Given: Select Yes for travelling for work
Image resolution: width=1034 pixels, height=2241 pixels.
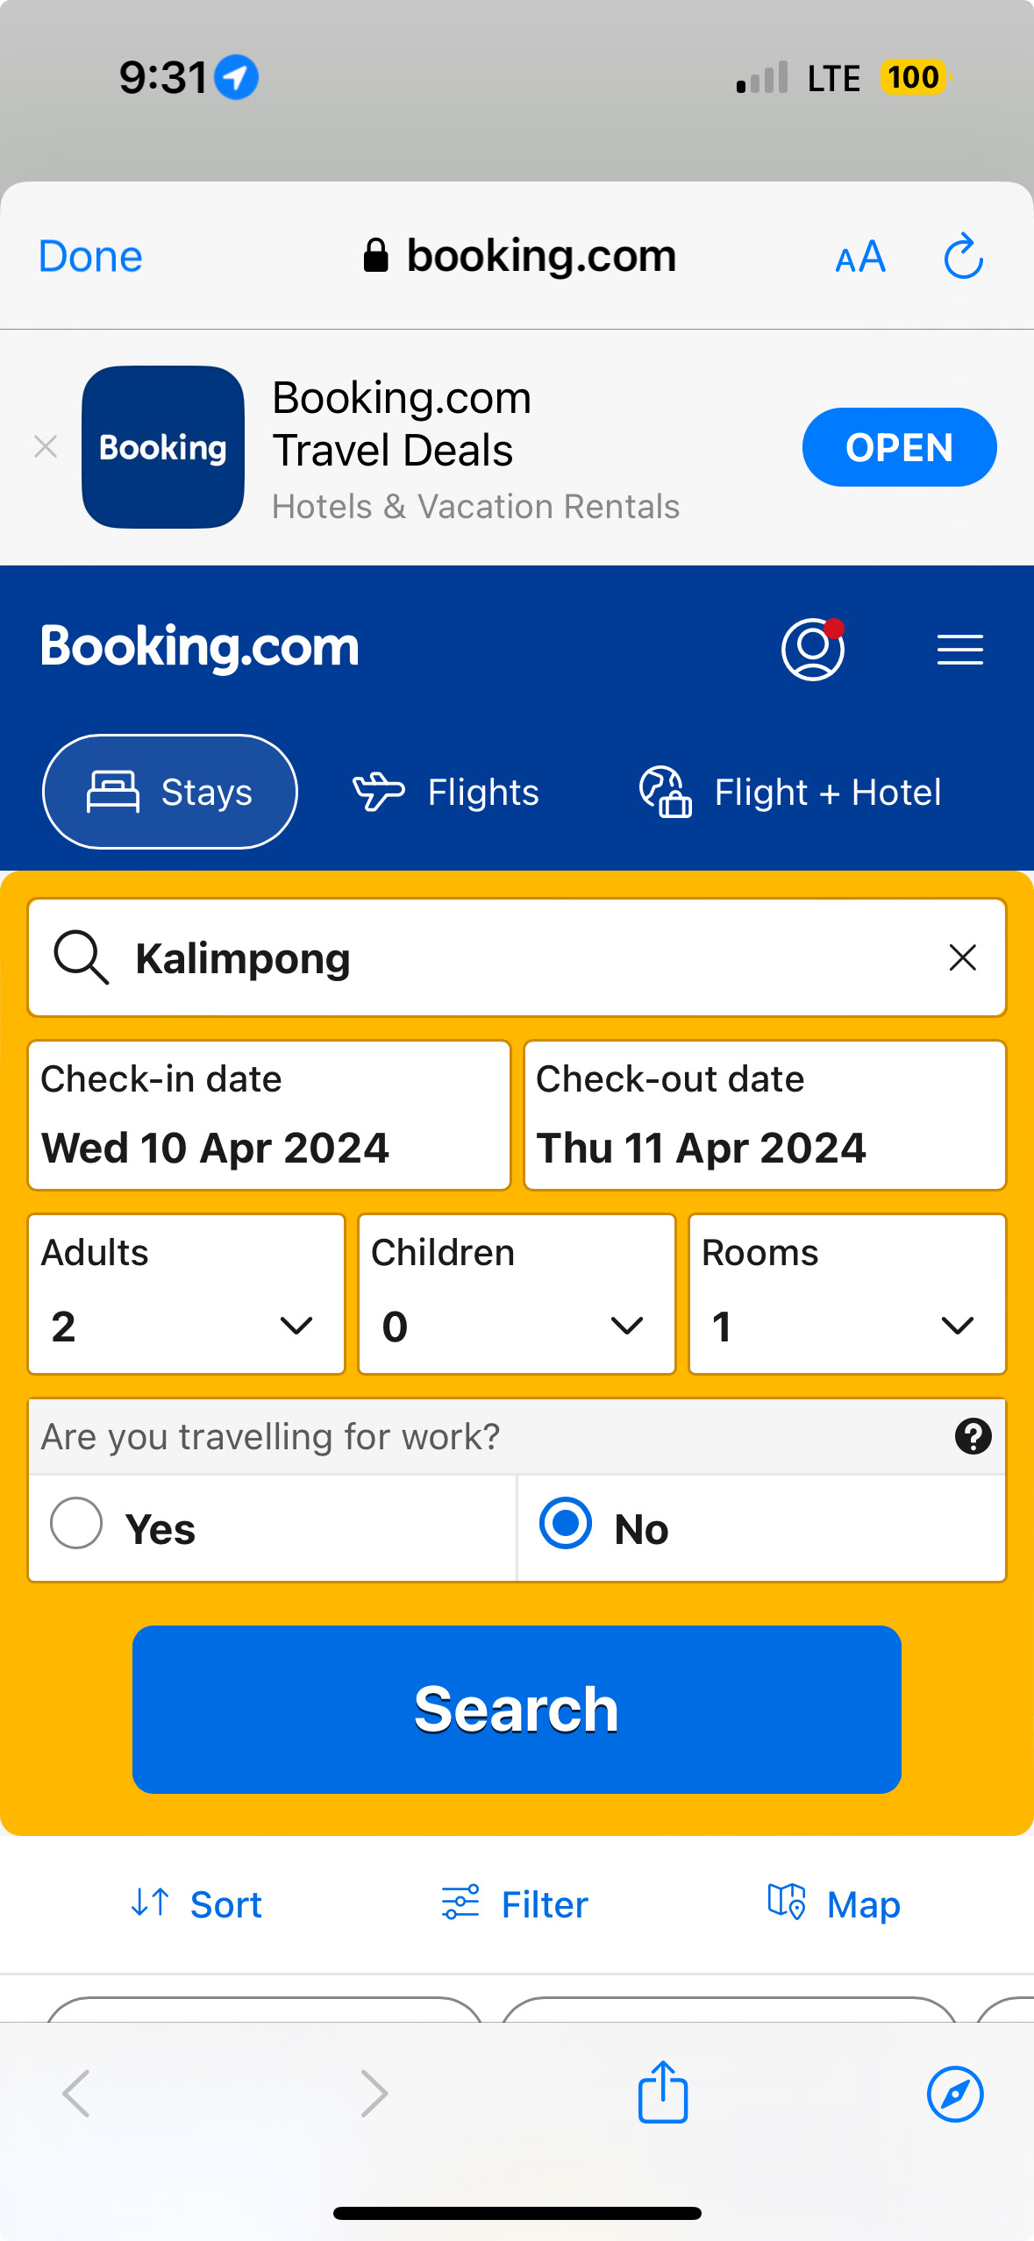Looking at the screenshot, I should pyautogui.click(x=77, y=1523).
